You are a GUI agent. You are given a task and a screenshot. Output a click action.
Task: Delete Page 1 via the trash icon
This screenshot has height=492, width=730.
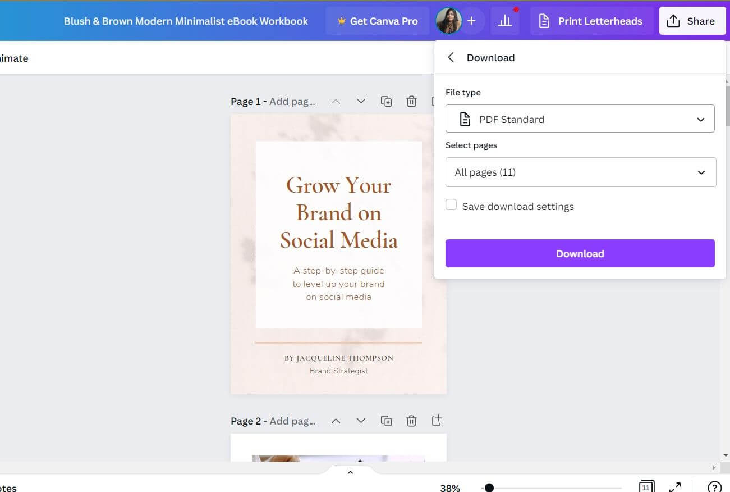[411, 101]
